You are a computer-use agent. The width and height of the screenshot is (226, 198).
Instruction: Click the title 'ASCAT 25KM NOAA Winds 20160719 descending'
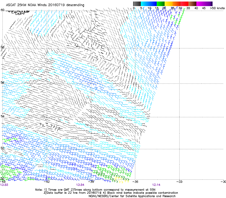45,5
